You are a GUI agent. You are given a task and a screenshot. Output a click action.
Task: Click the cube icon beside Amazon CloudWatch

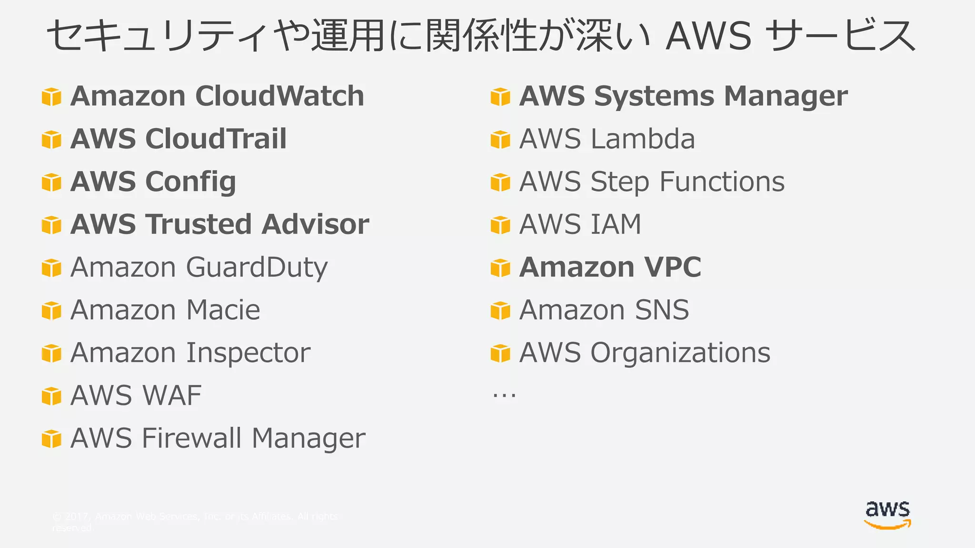[x=51, y=97]
